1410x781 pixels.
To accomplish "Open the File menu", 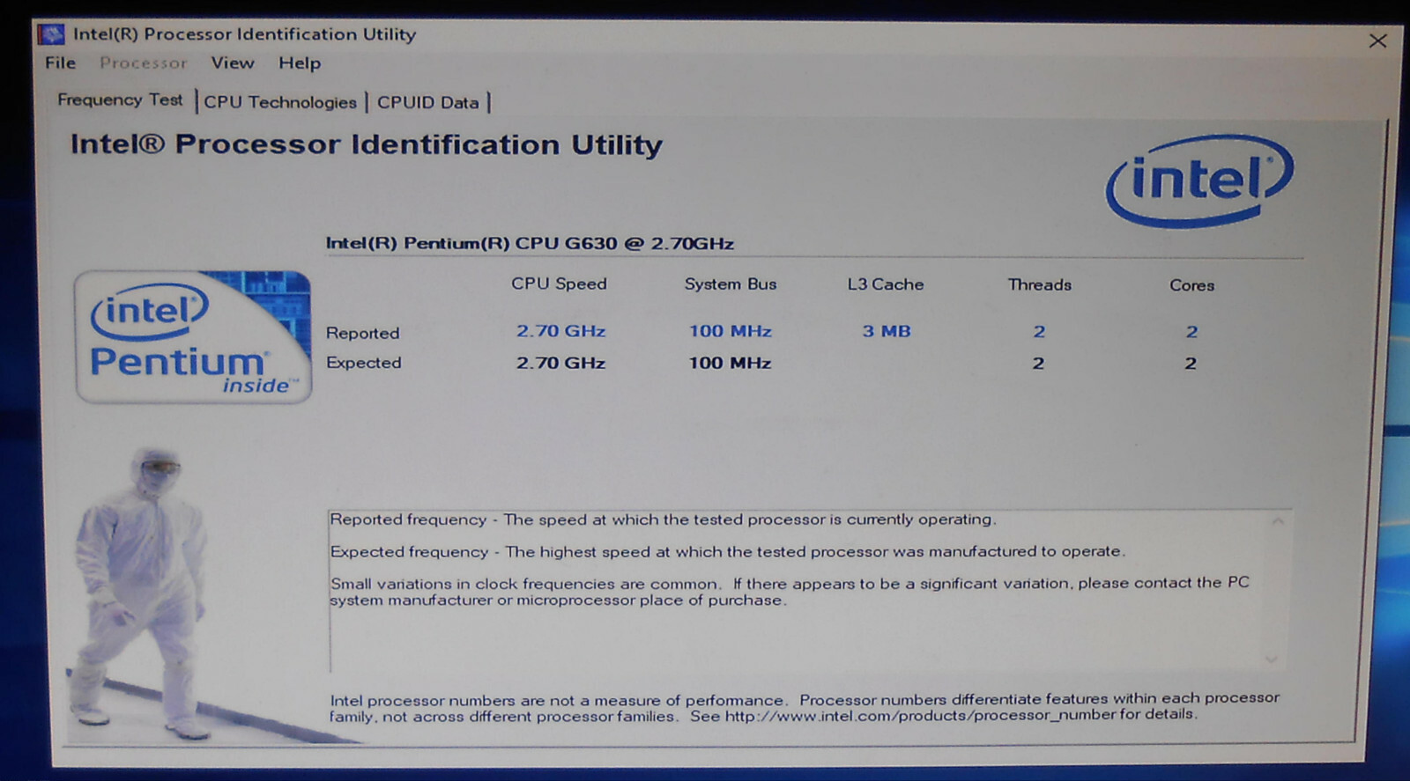I will 61,63.
